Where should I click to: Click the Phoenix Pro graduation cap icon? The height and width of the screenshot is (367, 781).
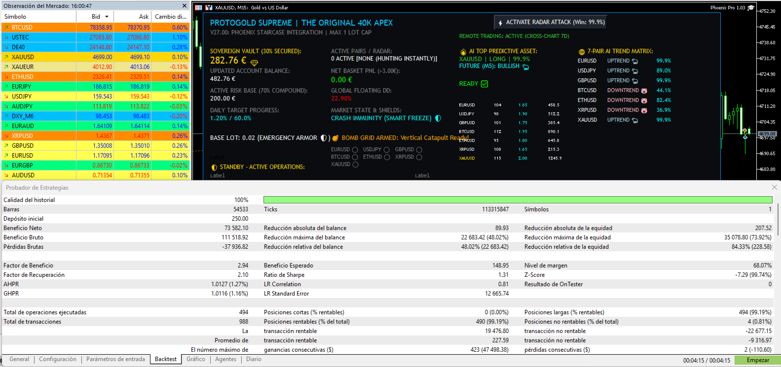pyautogui.click(x=751, y=7)
